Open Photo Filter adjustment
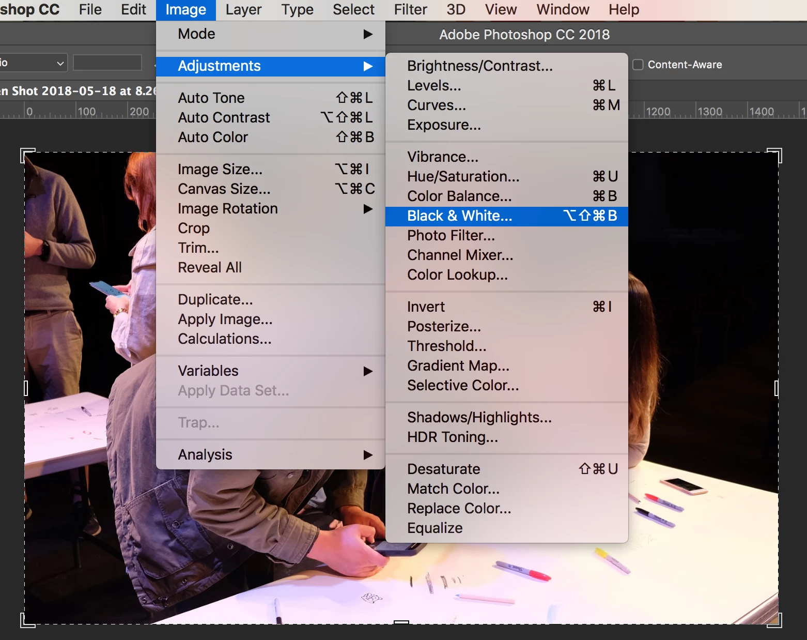 [507, 236]
